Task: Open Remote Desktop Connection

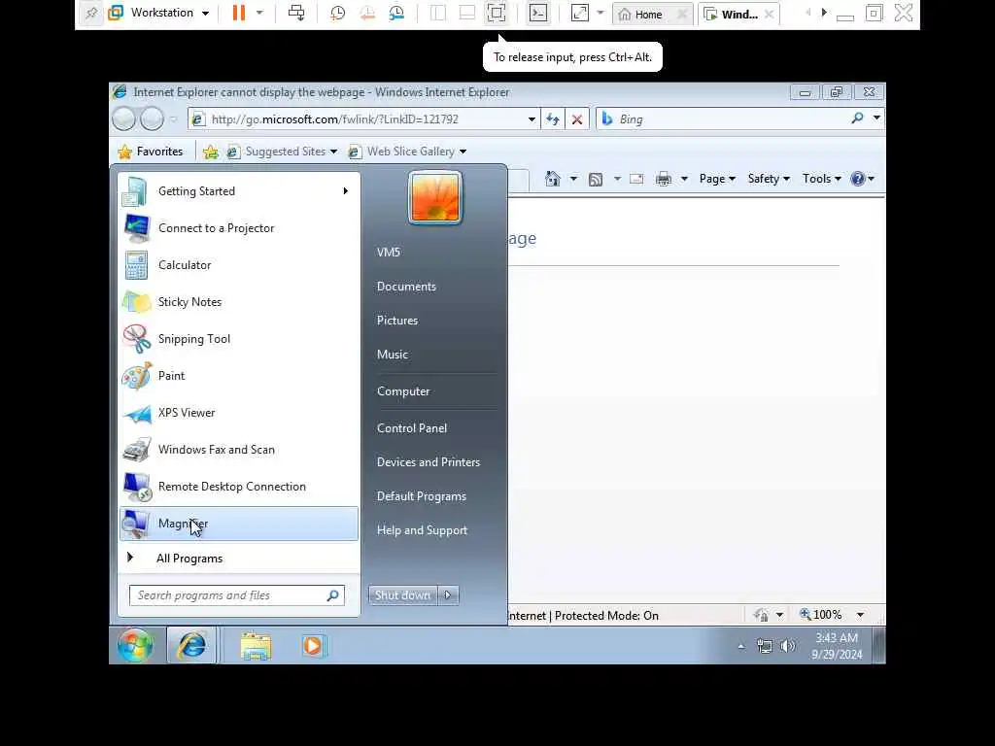Action: pyautogui.click(x=239, y=487)
